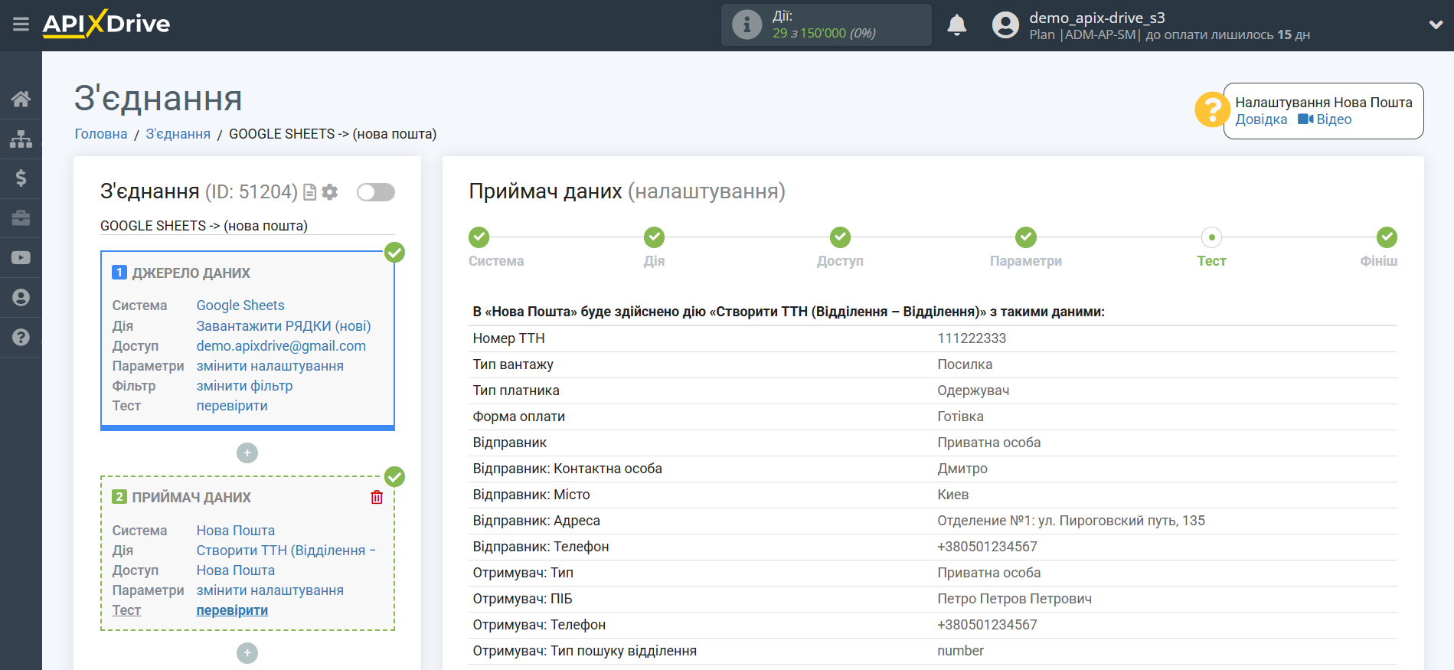Open billing dollar icon in sidebar
1454x670 pixels.
coord(21,178)
